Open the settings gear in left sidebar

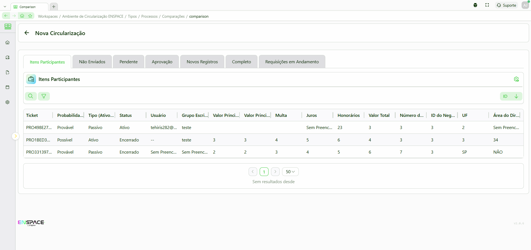pos(7,102)
